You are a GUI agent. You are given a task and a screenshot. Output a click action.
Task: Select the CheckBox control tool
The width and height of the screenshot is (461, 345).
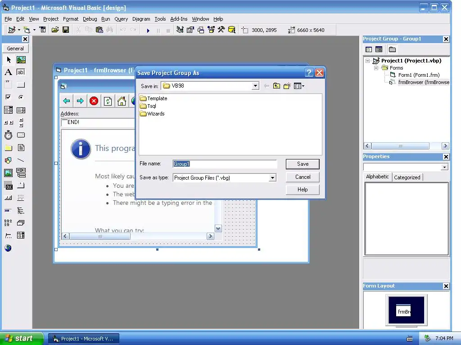[9, 97]
